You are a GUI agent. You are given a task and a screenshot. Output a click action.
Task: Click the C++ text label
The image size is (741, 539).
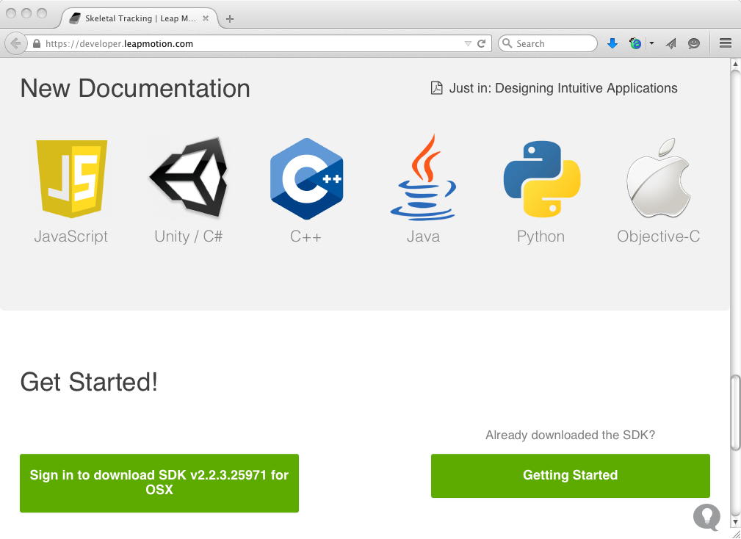[x=306, y=236]
